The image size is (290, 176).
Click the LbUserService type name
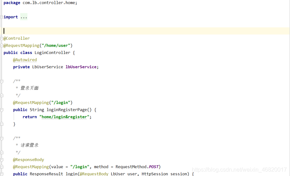48,67
